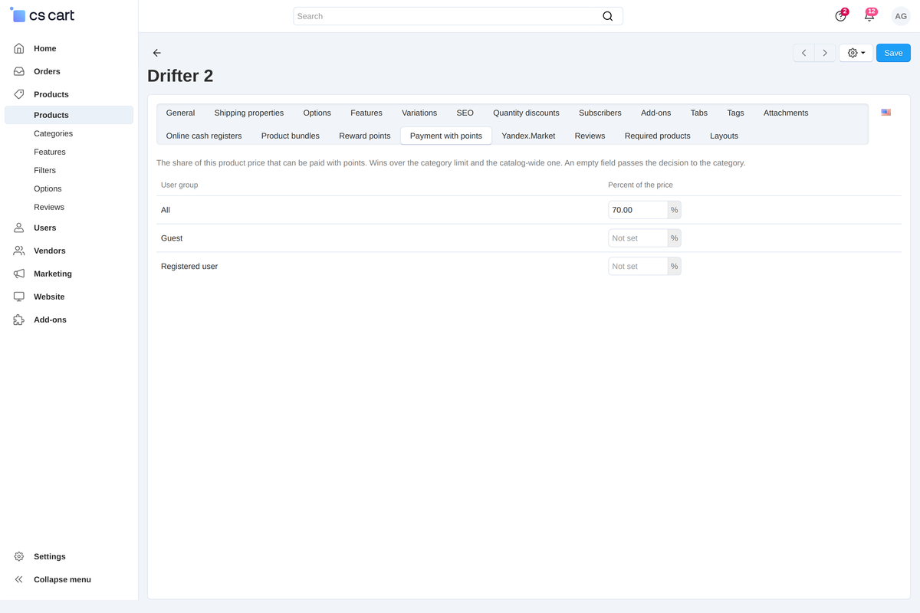Image resolution: width=920 pixels, height=613 pixels.
Task: Open the Yandex.Market tab
Action: 528,136
